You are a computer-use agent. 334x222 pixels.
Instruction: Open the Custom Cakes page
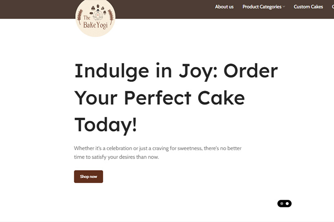[x=308, y=7]
